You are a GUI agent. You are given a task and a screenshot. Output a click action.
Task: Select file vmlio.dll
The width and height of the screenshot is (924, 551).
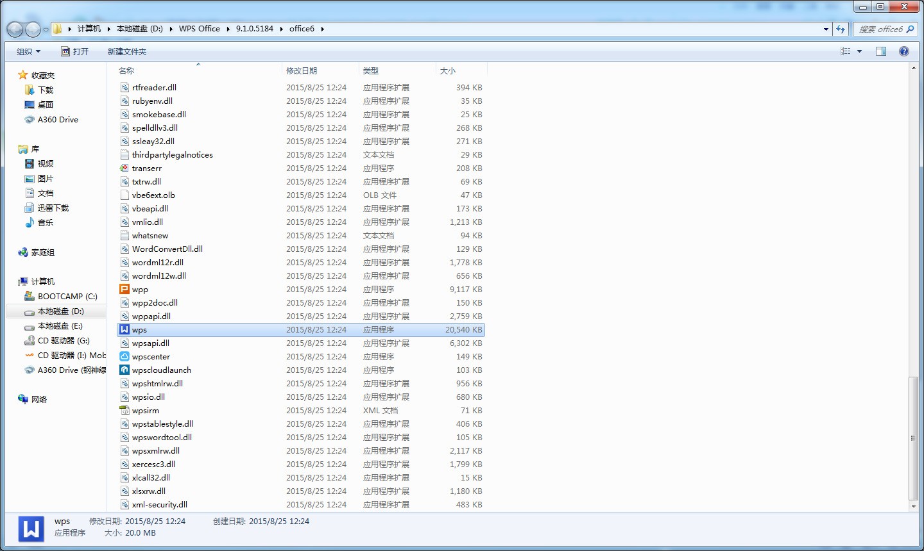pyautogui.click(x=148, y=222)
